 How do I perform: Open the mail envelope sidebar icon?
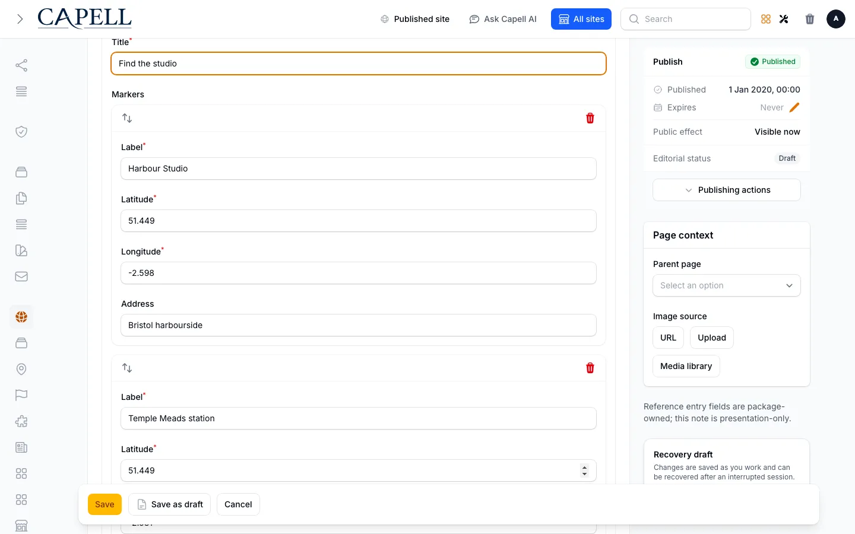pyautogui.click(x=21, y=276)
